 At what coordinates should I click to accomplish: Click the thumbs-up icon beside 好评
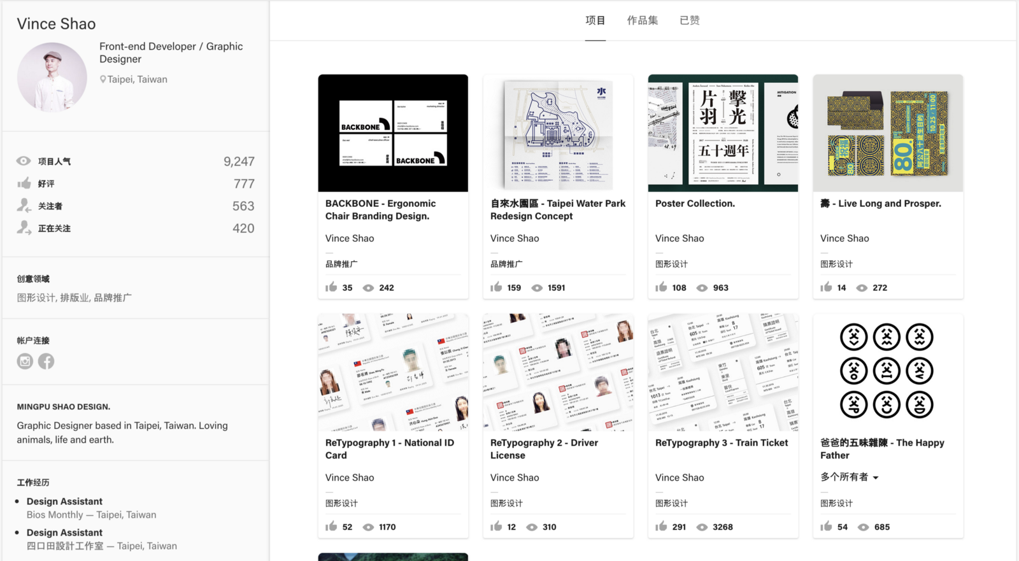(x=24, y=183)
